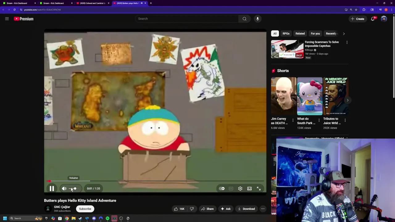Open the YouTube account avatar menu
The height and width of the screenshot is (222, 395).
coord(384,19)
